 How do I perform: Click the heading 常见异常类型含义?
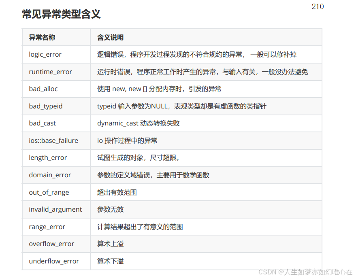[x=61, y=14]
